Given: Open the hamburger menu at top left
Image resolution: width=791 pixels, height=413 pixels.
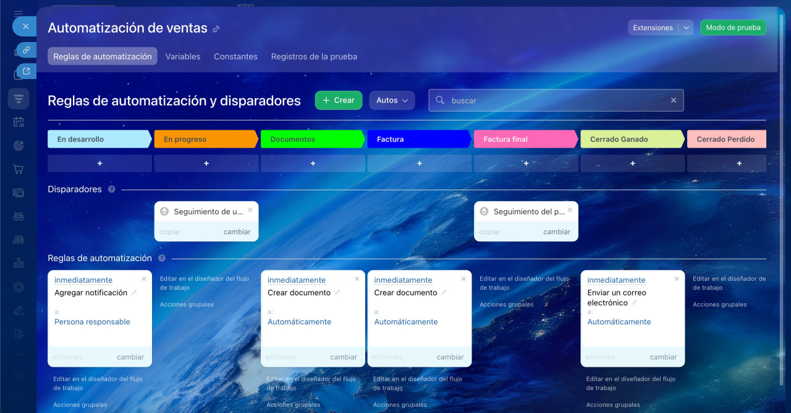Looking at the screenshot, I should (19, 13).
